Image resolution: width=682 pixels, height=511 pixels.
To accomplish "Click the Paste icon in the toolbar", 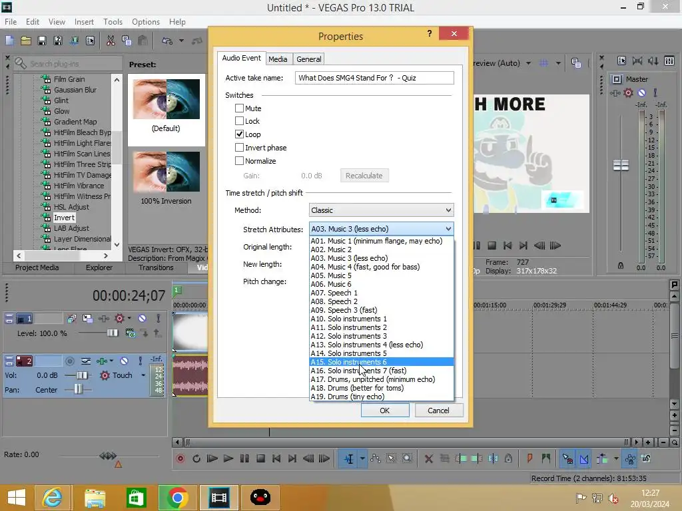I will click(143, 41).
